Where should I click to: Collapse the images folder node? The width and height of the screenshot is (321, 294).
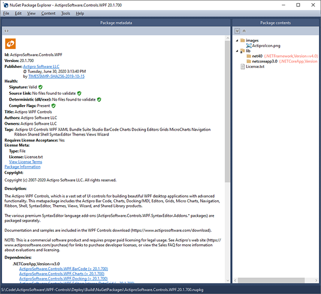coord(237,40)
